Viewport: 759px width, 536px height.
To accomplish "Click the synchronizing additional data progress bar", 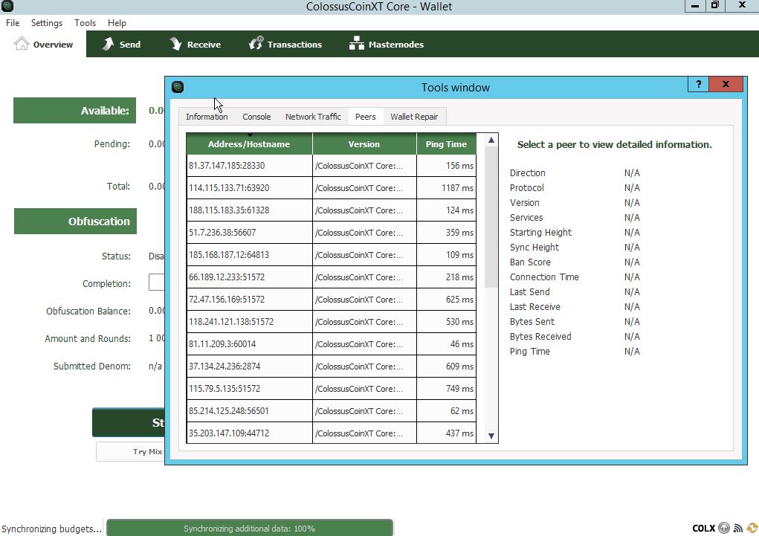I will point(249,529).
